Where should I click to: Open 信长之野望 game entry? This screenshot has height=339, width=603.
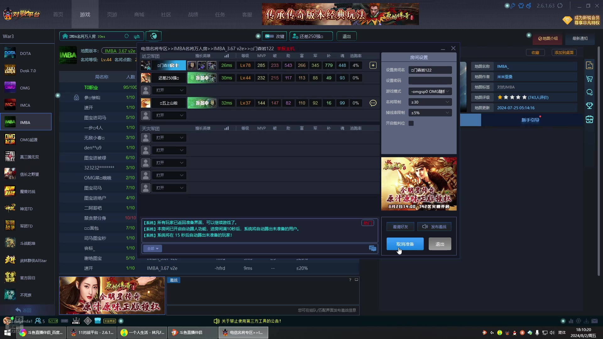[26, 174]
